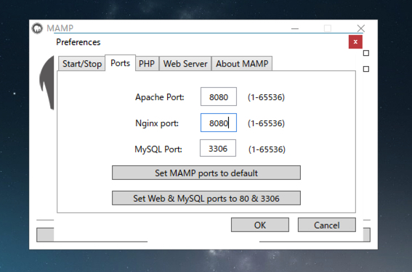Close the MAMP main window
The image size is (412, 272).
pyautogui.click(x=360, y=28)
